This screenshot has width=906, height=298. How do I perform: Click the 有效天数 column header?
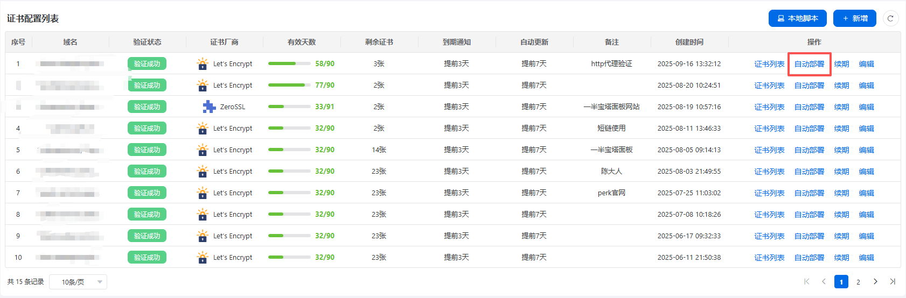(x=302, y=42)
